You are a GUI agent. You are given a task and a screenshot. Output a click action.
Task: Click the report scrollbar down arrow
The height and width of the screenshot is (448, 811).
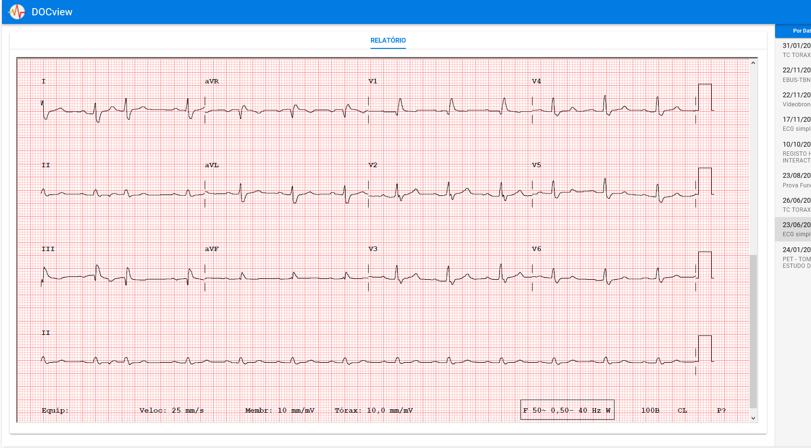(753, 418)
